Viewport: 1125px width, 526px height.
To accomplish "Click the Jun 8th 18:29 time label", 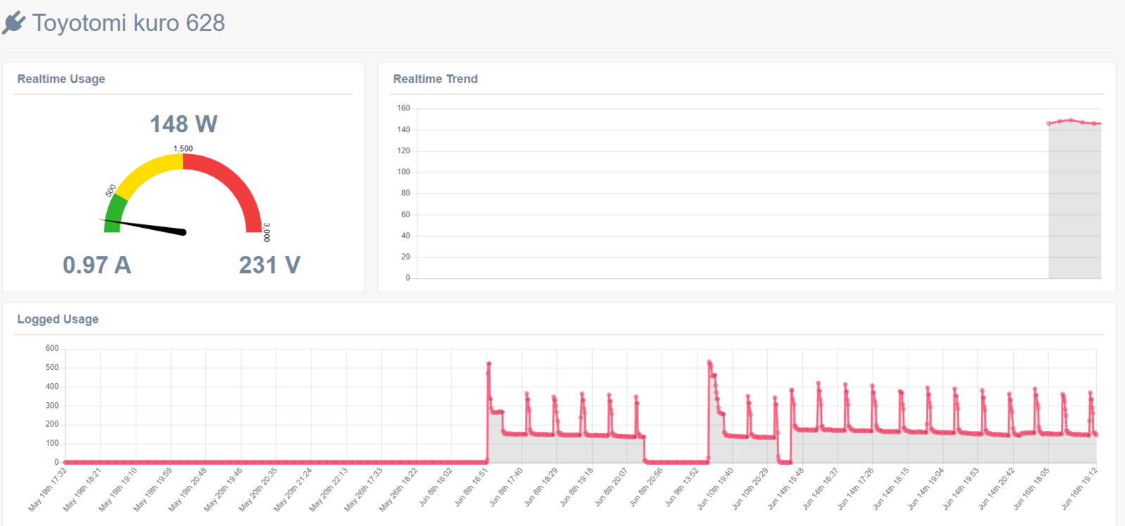I will pyautogui.click(x=541, y=487).
